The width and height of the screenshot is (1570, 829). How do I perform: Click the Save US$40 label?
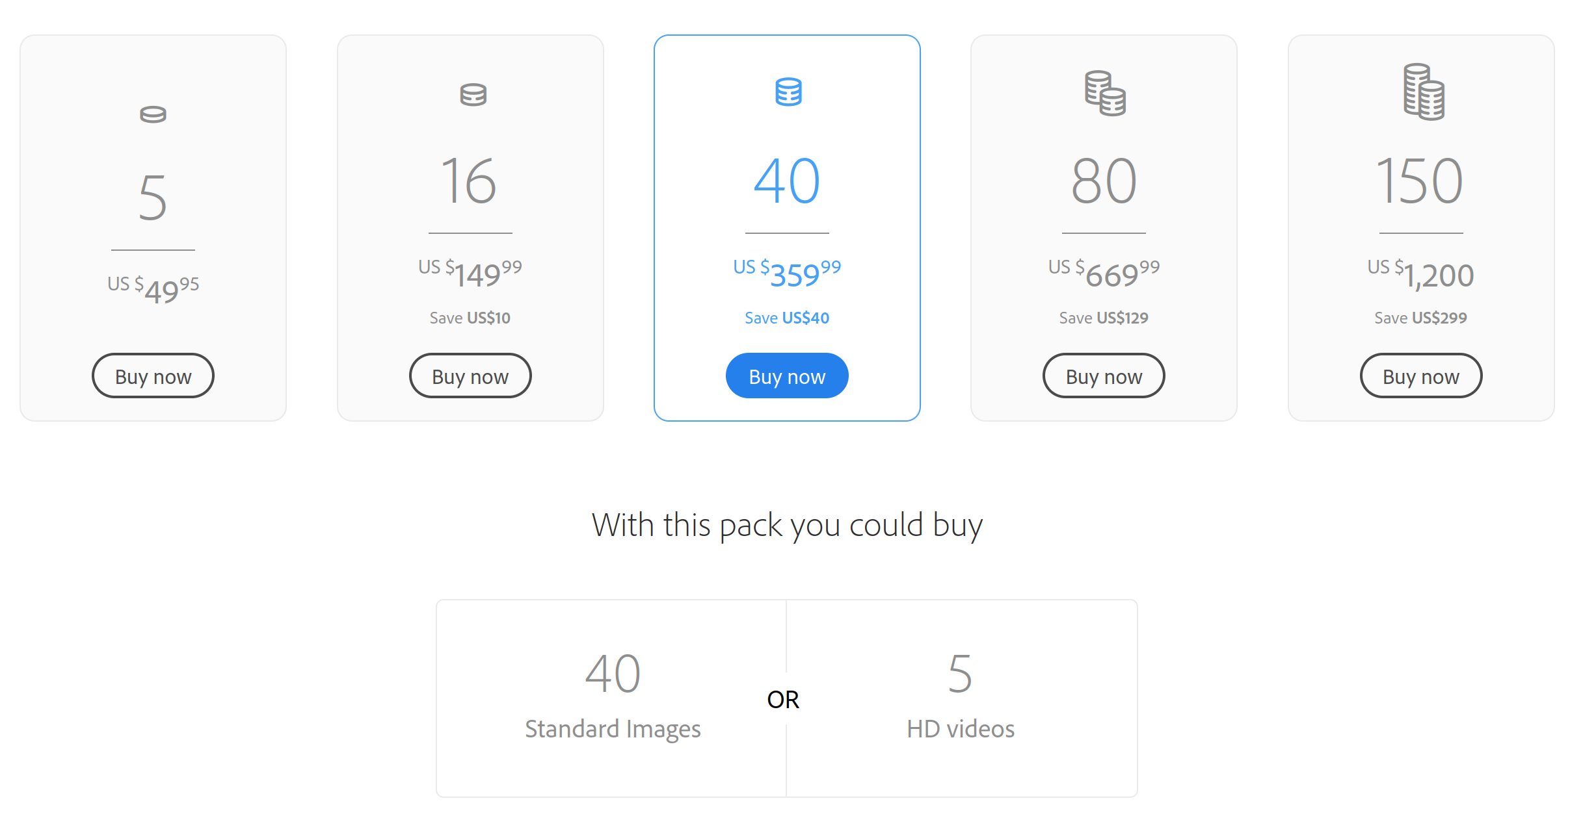[x=787, y=318]
